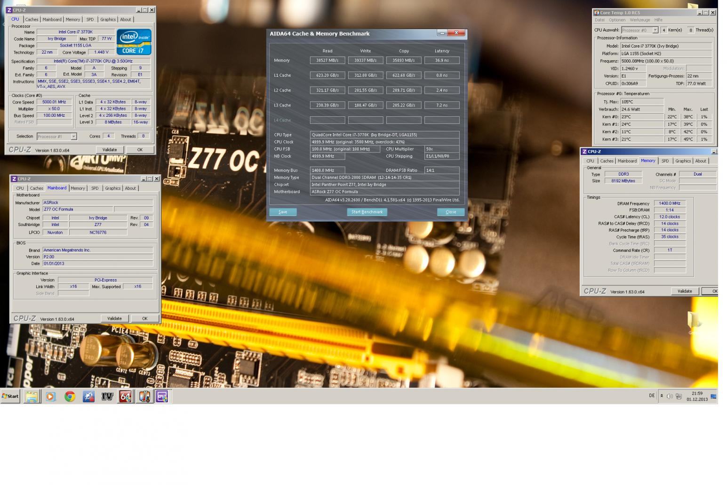Viewport: 727px width, 485px height.
Task: Click Save in AIDA64 benchmark
Action: click(283, 212)
